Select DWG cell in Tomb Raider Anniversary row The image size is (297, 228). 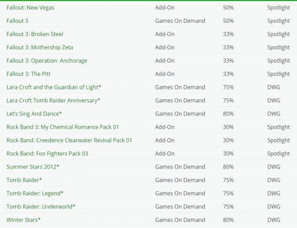274,100
